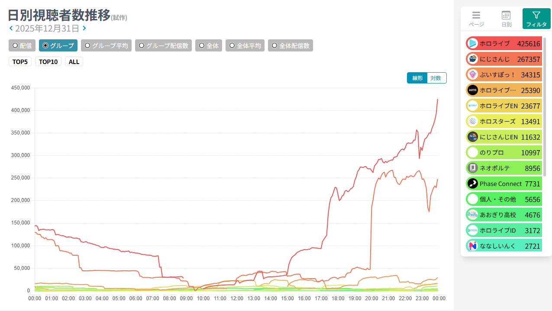Click the TOP10 filter button
552x311 pixels.
pos(48,61)
